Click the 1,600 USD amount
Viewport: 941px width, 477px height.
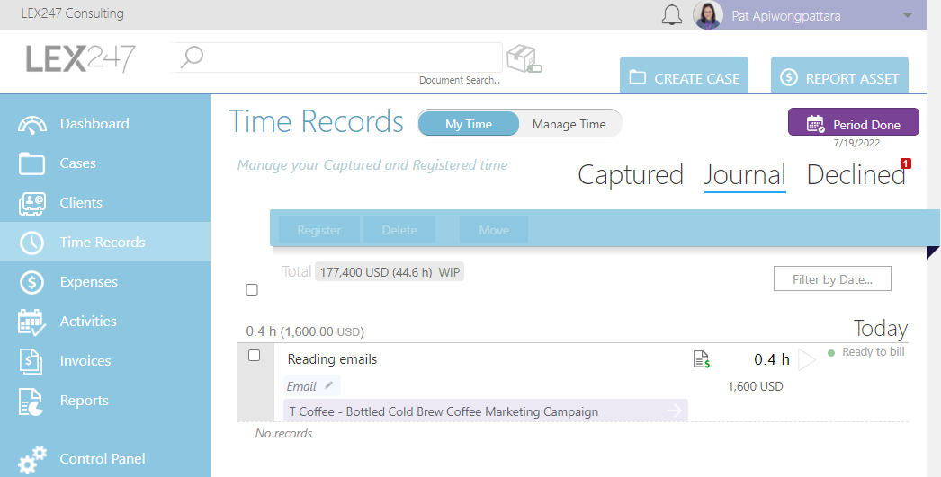[755, 386]
